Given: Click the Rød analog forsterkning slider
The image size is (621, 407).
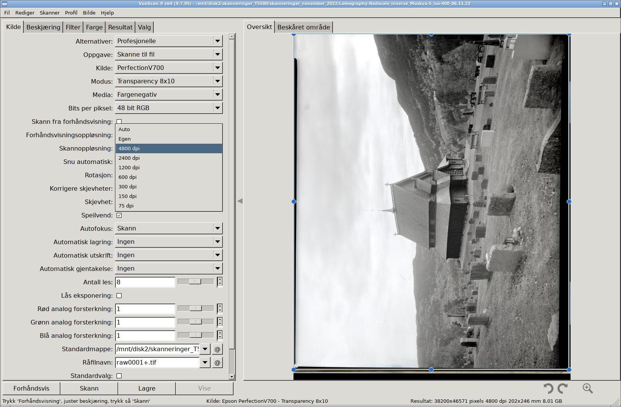Looking at the screenshot, I should click(196, 308).
